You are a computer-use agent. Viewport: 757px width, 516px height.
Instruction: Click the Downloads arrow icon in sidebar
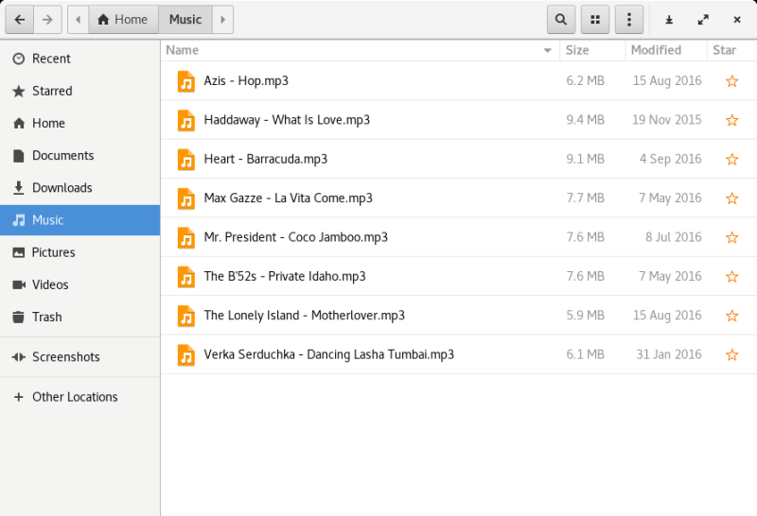(19, 188)
